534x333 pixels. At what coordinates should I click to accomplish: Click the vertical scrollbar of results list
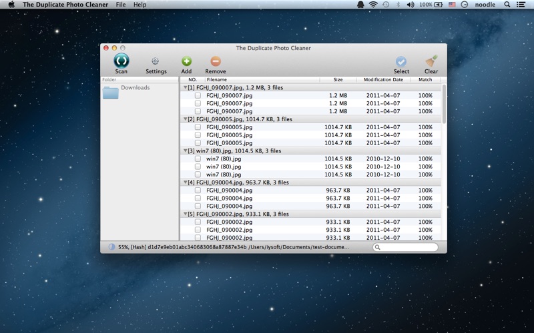[444, 105]
